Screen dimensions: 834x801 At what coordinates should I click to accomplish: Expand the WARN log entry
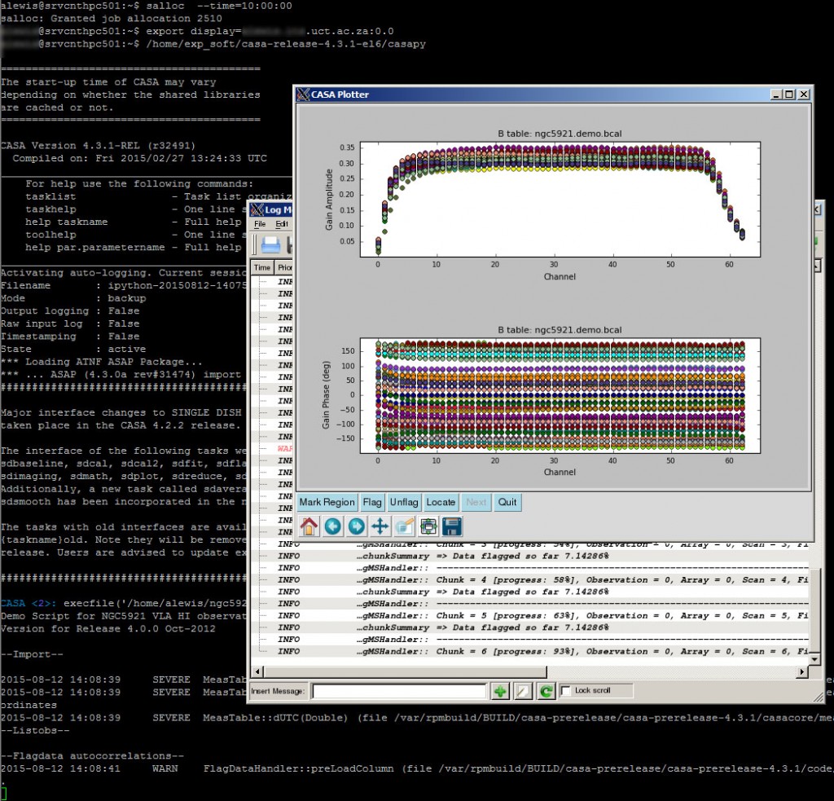click(262, 449)
